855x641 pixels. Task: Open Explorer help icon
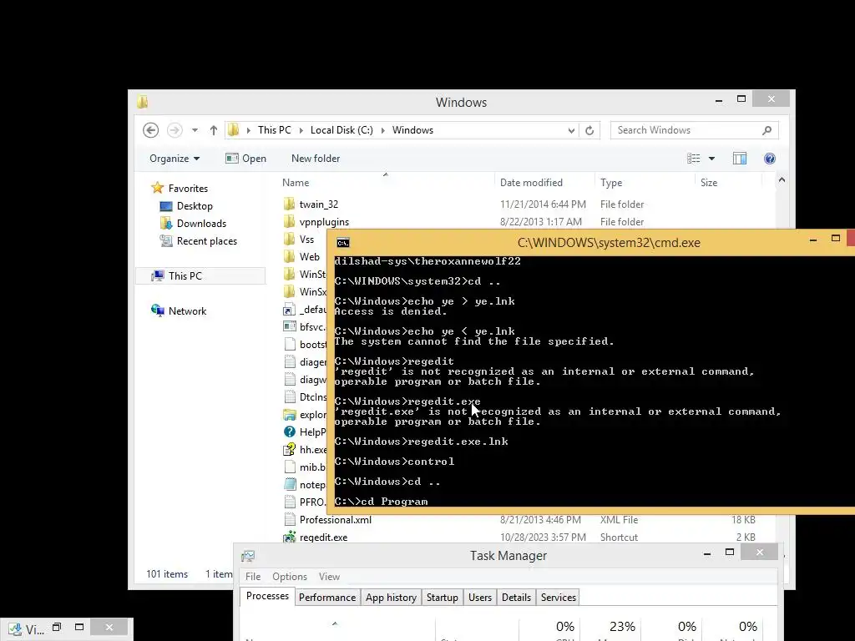(x=769, y=159)
